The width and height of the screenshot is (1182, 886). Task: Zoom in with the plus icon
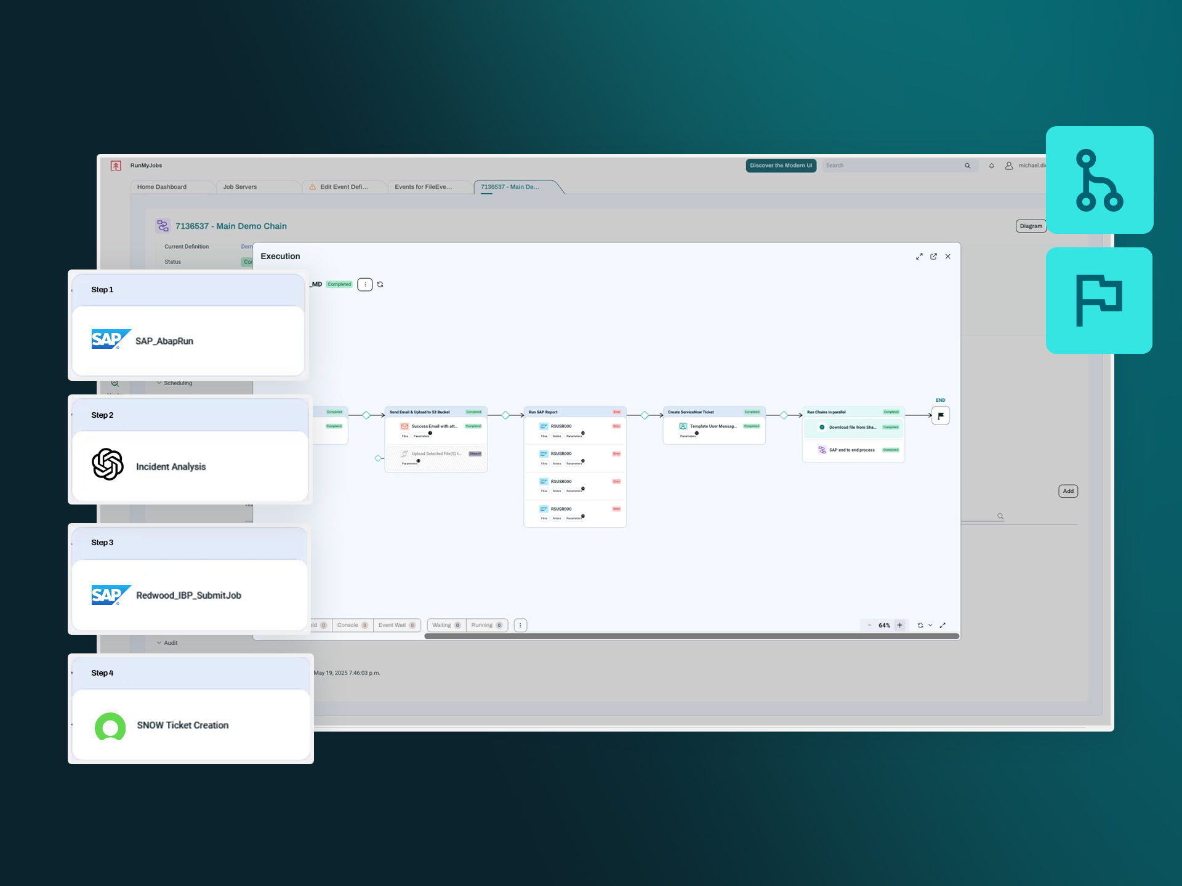point(899,625)
